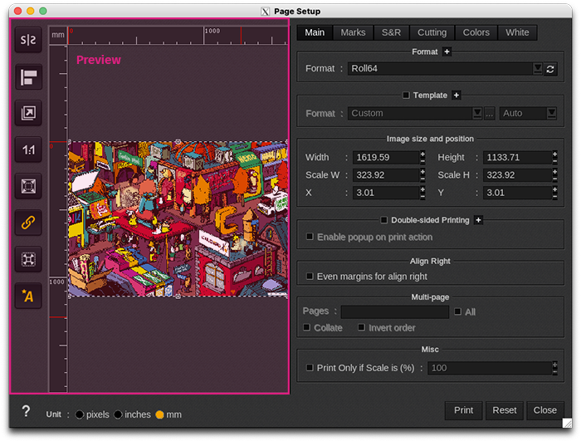Click the X position stepper

pos(422,193)
